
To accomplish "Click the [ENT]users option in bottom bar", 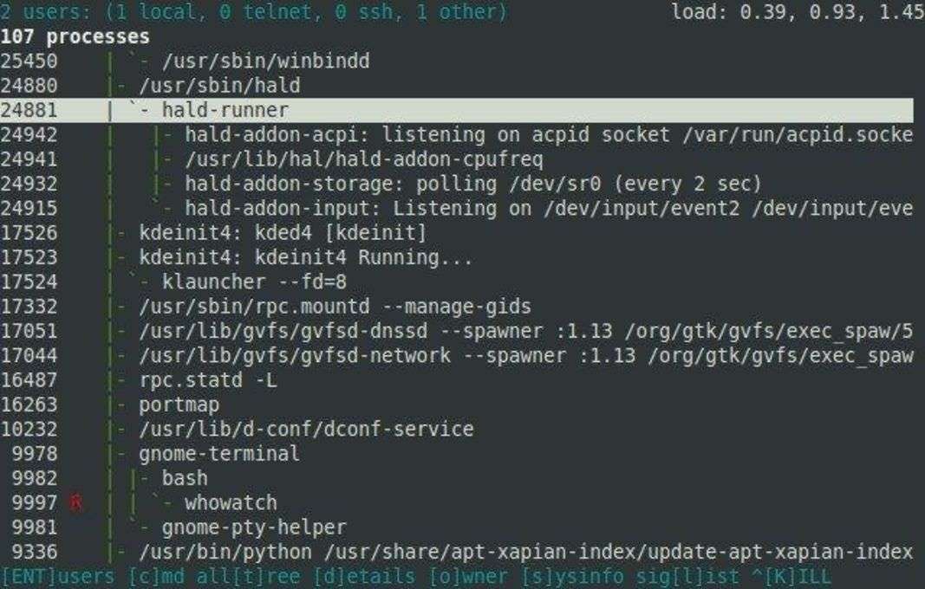I will click(59, 576).
